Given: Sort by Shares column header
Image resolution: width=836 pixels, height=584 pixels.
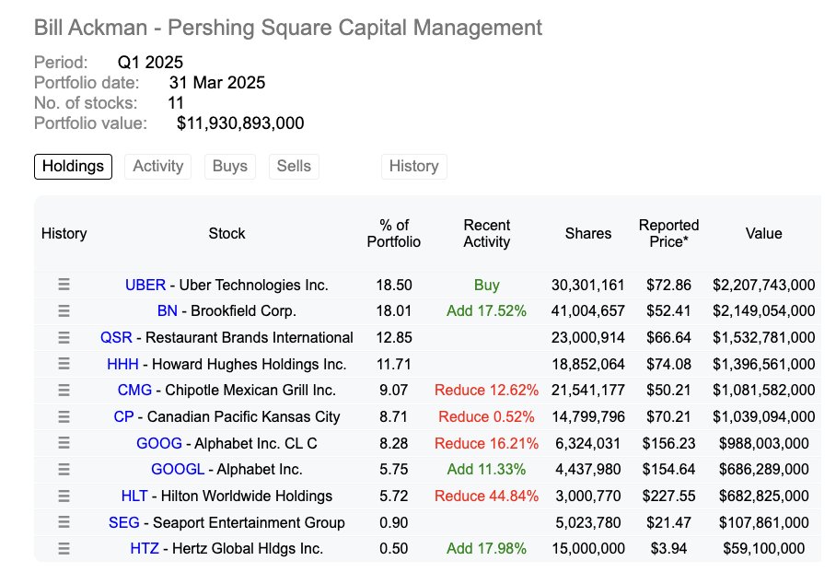Looking at the screenshot, I should pos(588,234).
